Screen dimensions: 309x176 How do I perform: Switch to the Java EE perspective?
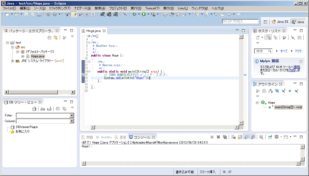[280, 22]
